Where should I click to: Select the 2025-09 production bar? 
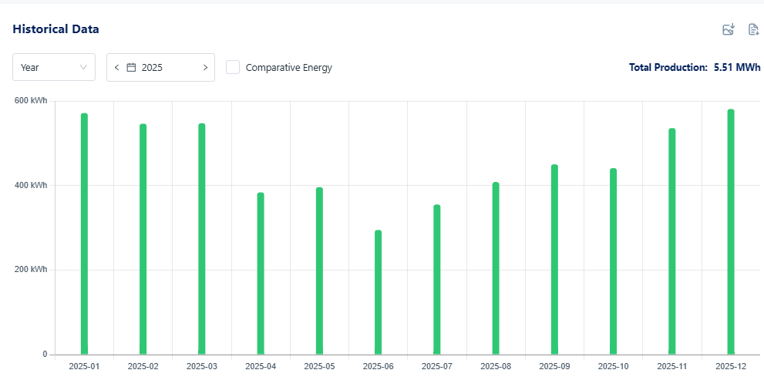click(x=554, y=259)
